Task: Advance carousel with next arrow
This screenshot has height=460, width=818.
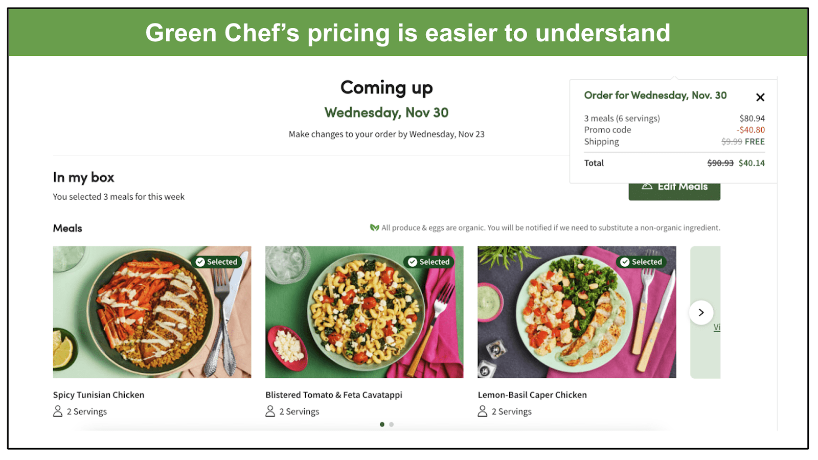Action: point(701,312)
